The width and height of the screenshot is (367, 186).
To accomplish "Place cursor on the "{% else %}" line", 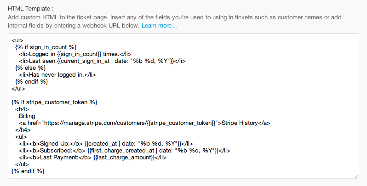I will (31, 68).
